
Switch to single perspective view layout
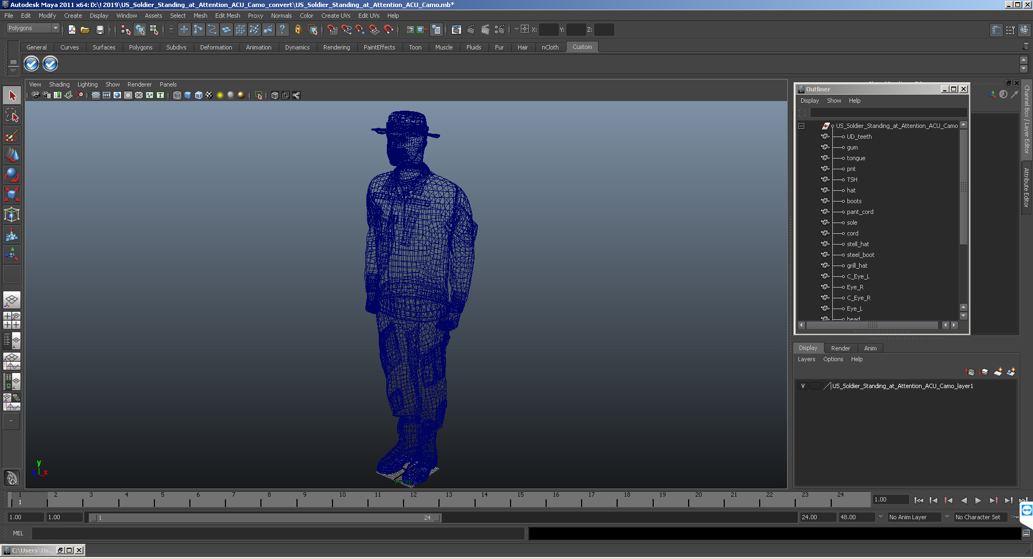12,299
